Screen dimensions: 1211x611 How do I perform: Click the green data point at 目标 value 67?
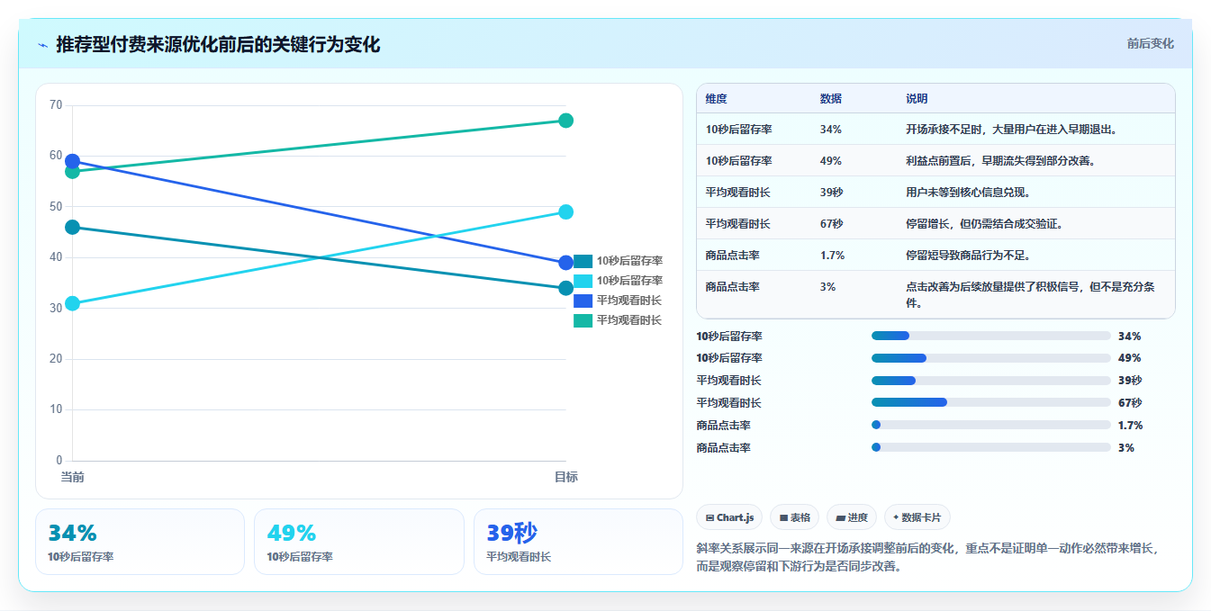coord(566,121)
